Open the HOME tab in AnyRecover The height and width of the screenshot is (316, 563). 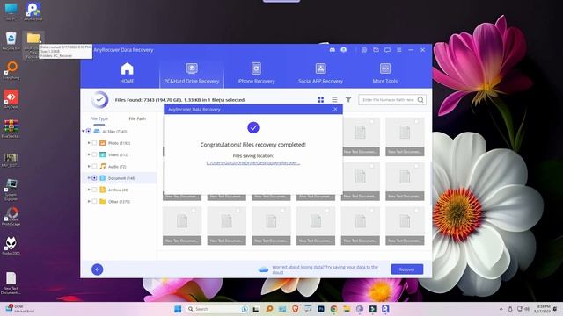(x=127, y=74)
